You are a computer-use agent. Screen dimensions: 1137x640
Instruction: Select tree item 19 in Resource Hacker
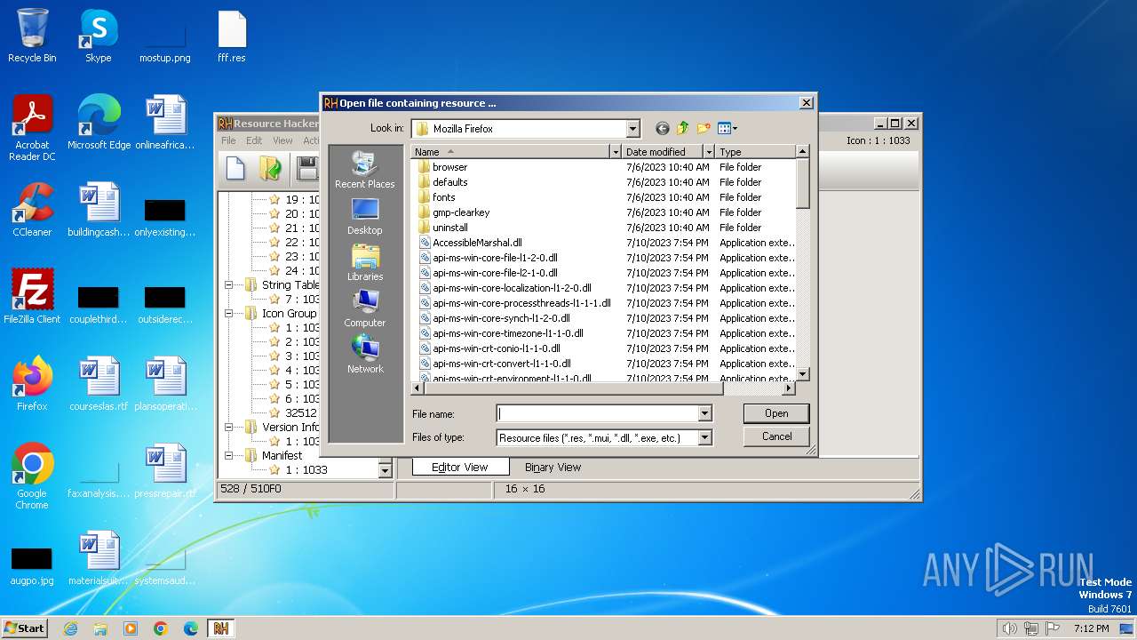(x=294, y=200)
